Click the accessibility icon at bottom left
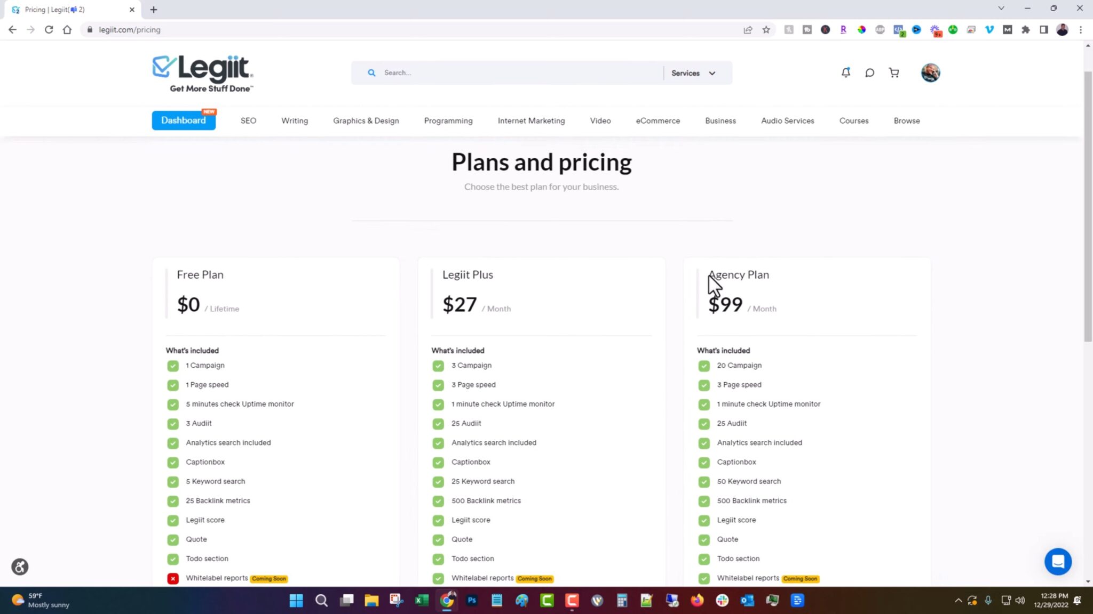 click(20, 567)
